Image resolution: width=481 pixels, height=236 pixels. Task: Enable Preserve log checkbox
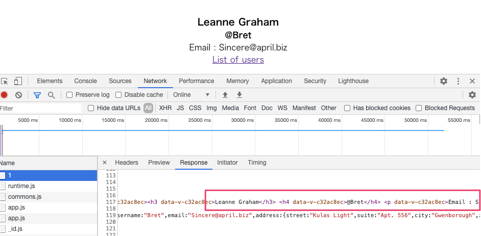point(69,95)
